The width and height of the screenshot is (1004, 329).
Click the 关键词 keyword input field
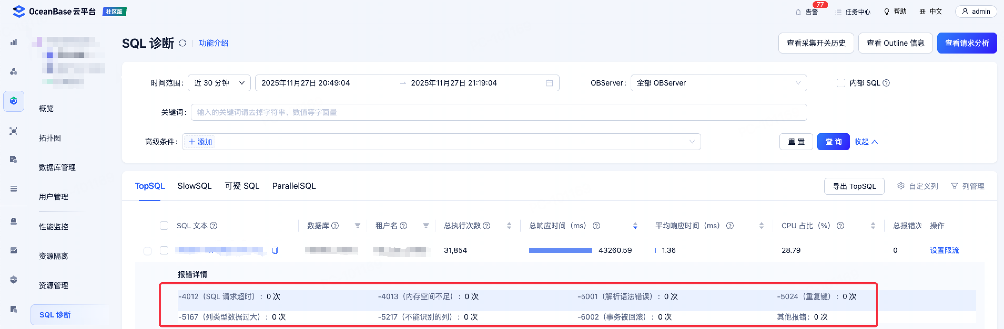coord(499,112)
